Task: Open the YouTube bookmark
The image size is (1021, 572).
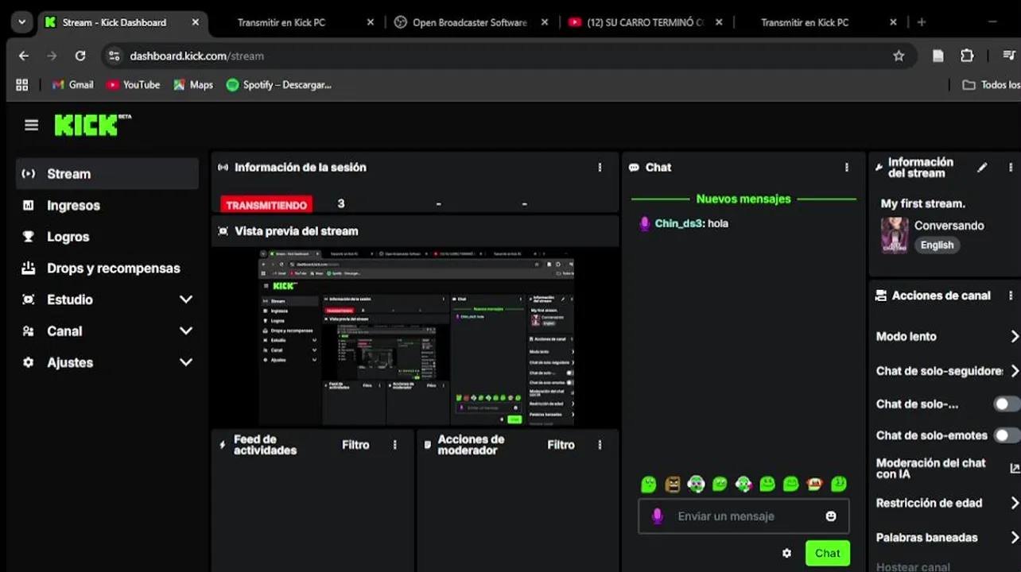Action: point(134,85)
